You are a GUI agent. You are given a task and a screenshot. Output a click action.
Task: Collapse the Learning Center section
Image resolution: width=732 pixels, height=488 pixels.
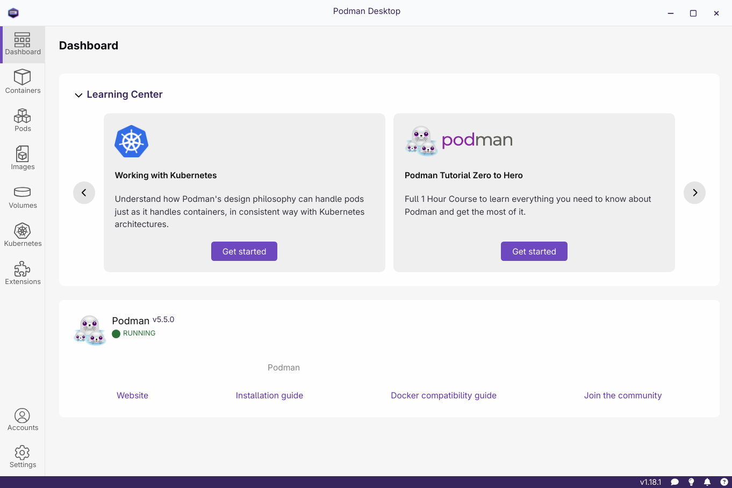click(78, 95)
